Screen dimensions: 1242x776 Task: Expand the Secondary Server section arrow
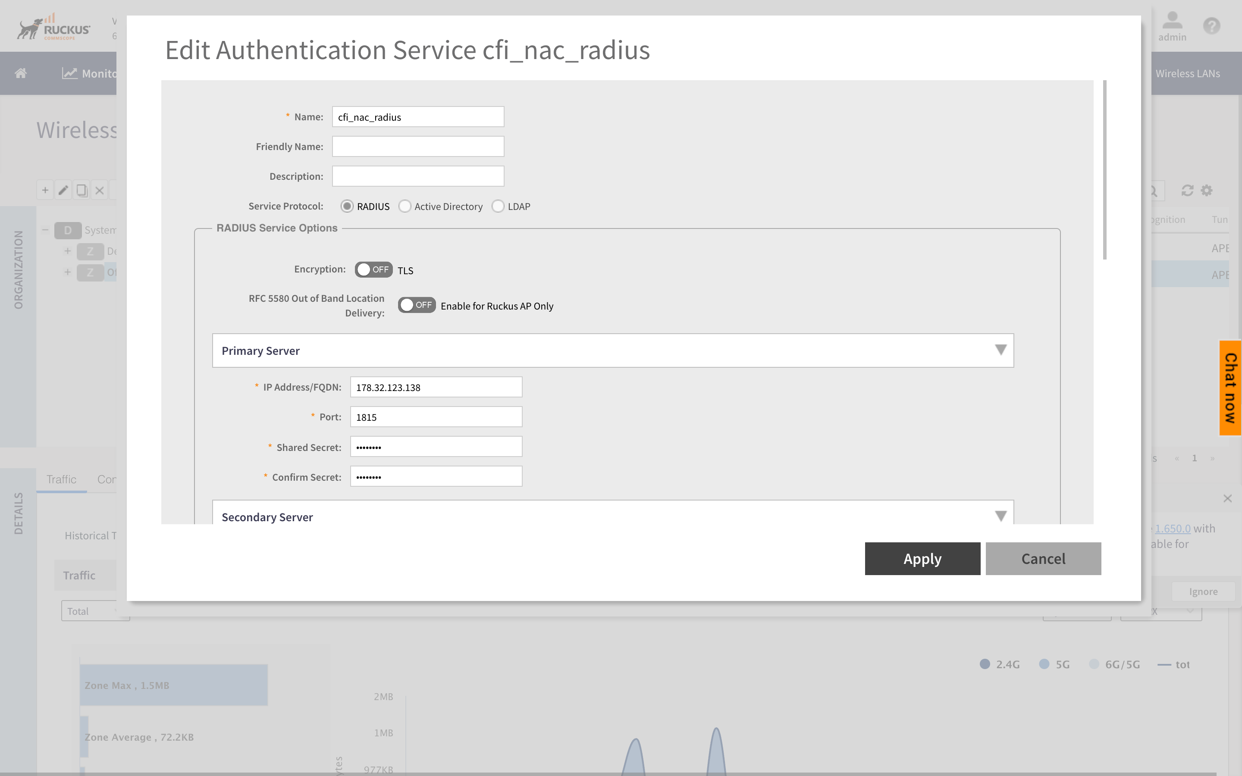1000,516
